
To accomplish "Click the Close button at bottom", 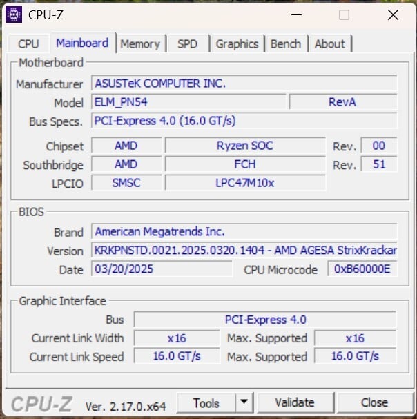I will 374,402.
